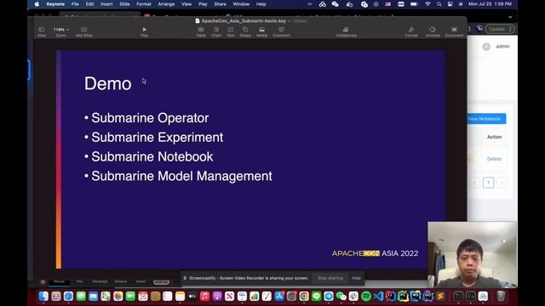Open Safari from the dock
Viewport: 545px width, 306px height.
(x=68, y=297)
